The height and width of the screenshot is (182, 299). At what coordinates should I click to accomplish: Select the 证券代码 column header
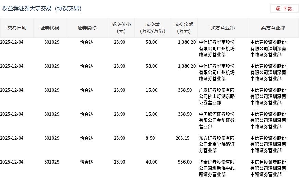coord(50,28)
